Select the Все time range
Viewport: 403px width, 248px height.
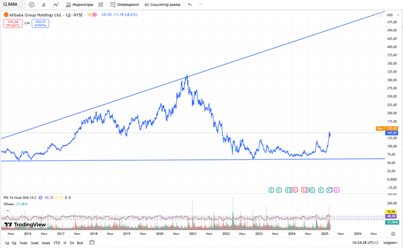point(80,243)
